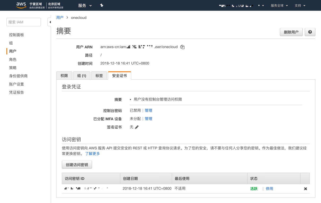Click the 创建访问密钥 button
The width and height of the screenshot is (321, 203).
coord(77,165)
